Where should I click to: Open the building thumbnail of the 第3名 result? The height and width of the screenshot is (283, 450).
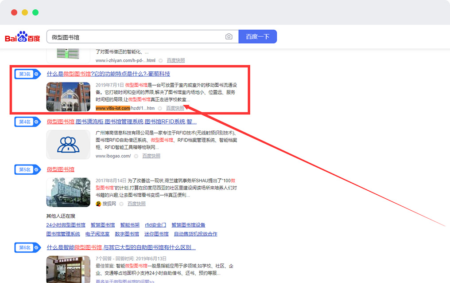tap(68, 97)
